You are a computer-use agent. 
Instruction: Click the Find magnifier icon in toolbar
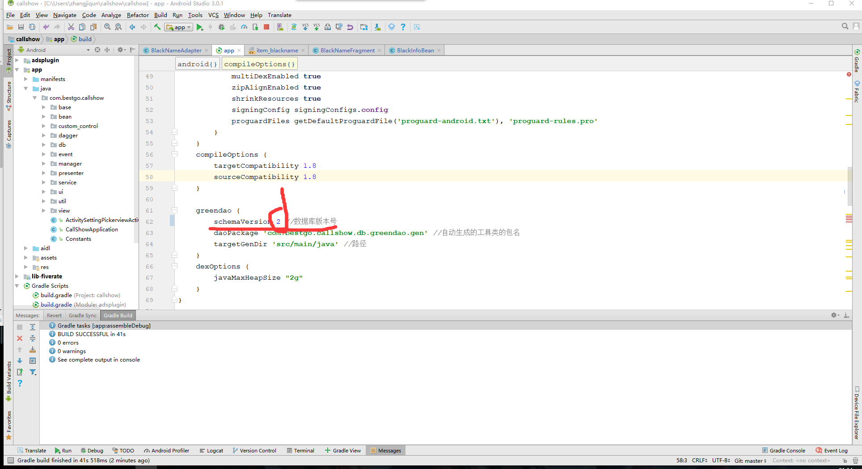coord(107,27)
